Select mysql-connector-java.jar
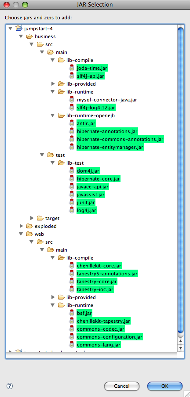 [107, 100]
